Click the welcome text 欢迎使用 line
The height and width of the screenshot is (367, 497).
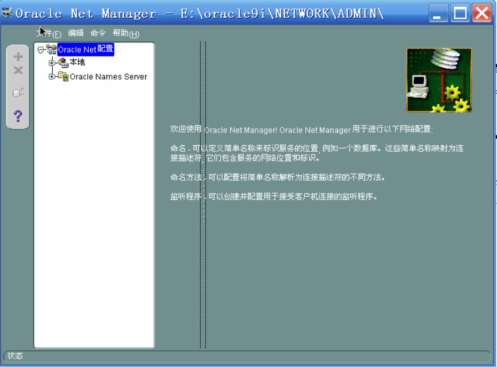click(301, 129)
